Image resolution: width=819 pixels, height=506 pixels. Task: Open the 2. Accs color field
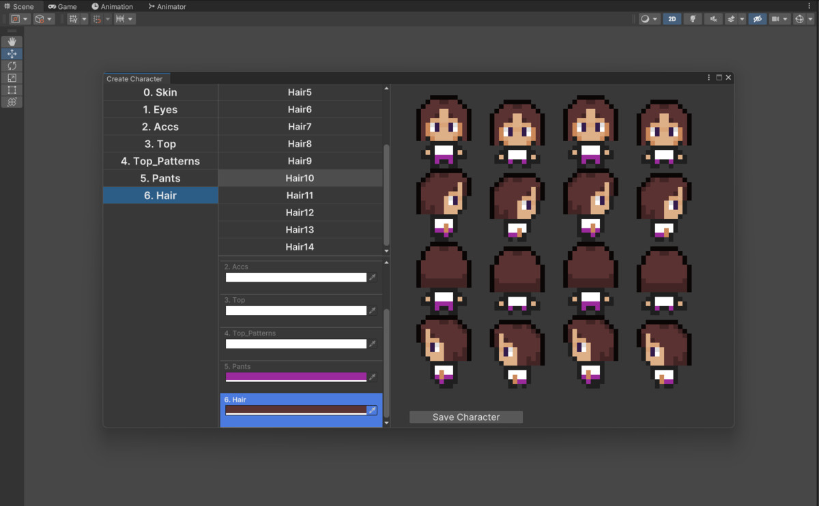coord(296,278)
